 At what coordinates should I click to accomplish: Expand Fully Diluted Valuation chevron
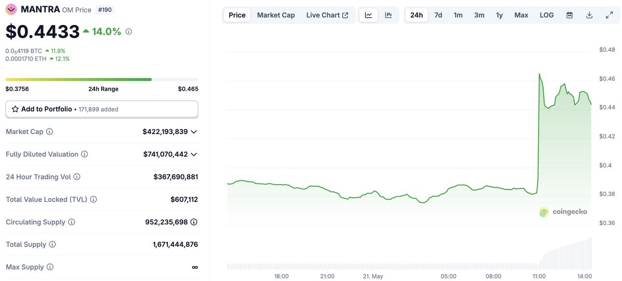(194, 154)
